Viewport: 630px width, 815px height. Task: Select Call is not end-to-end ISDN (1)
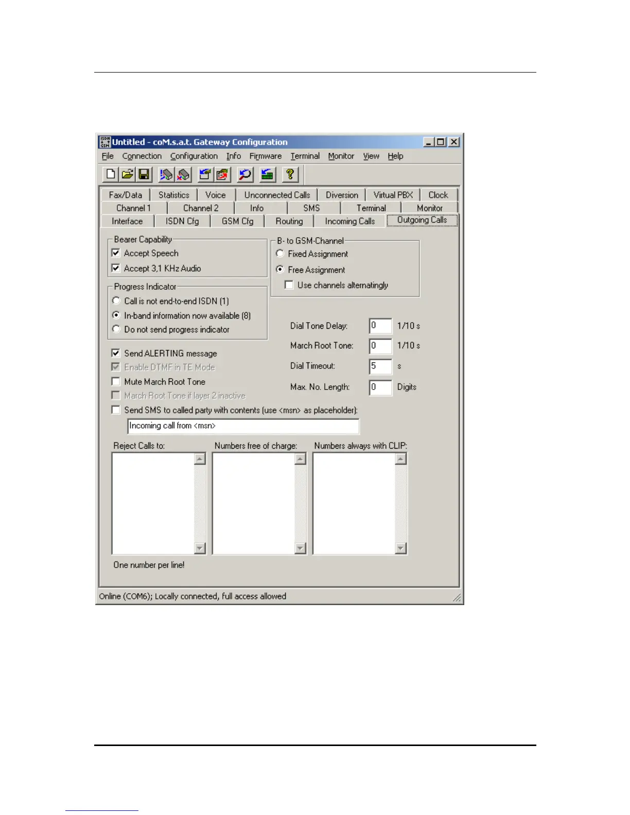[116, 301]
